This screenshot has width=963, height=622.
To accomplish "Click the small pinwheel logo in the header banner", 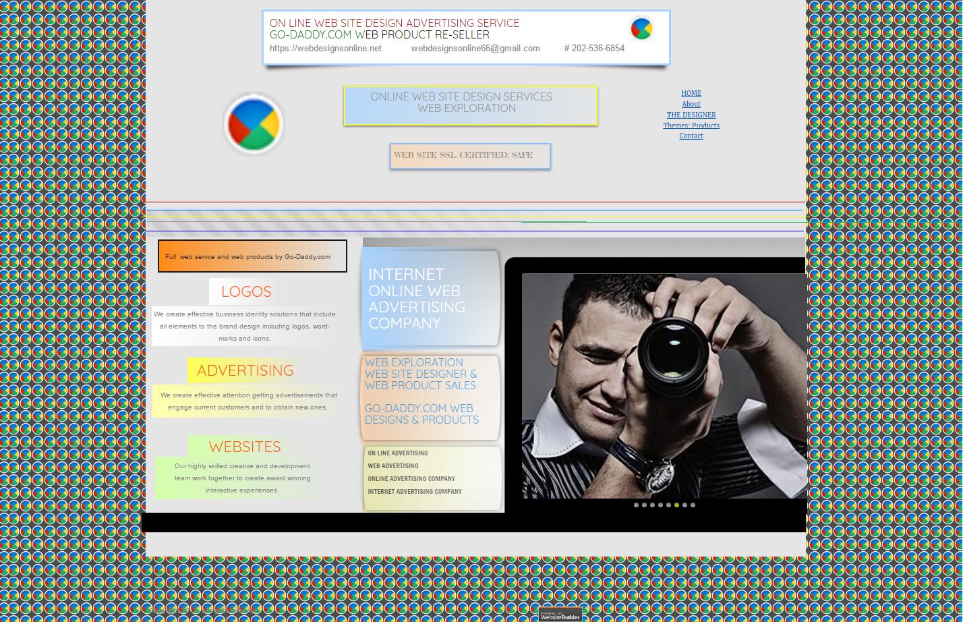I will coord(641,28).
